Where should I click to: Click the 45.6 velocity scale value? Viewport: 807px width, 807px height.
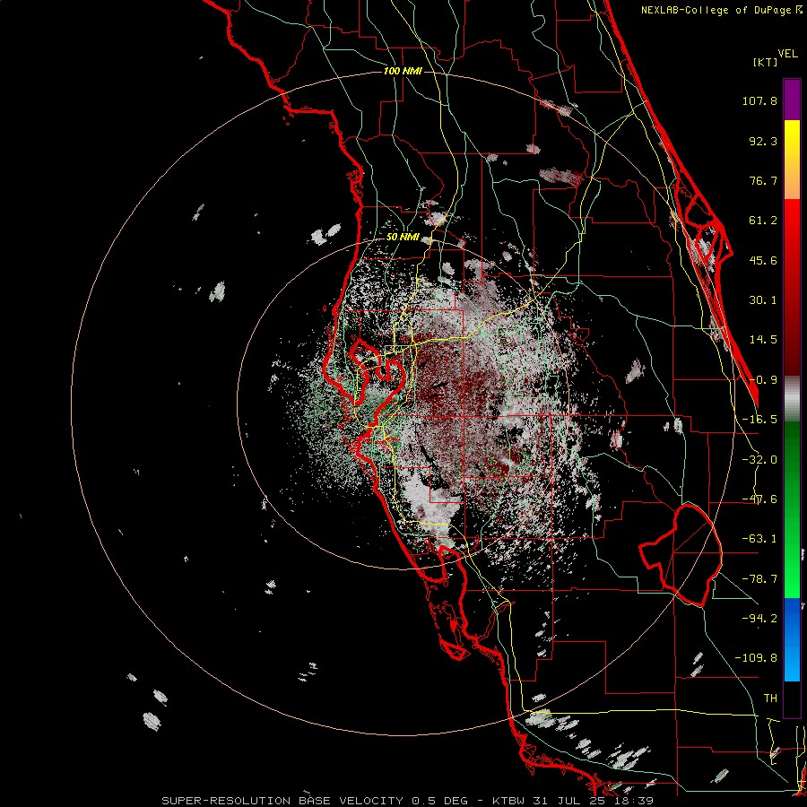[x=763, y=260]
